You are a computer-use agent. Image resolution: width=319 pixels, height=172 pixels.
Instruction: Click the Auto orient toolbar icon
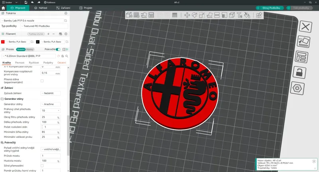144,15
